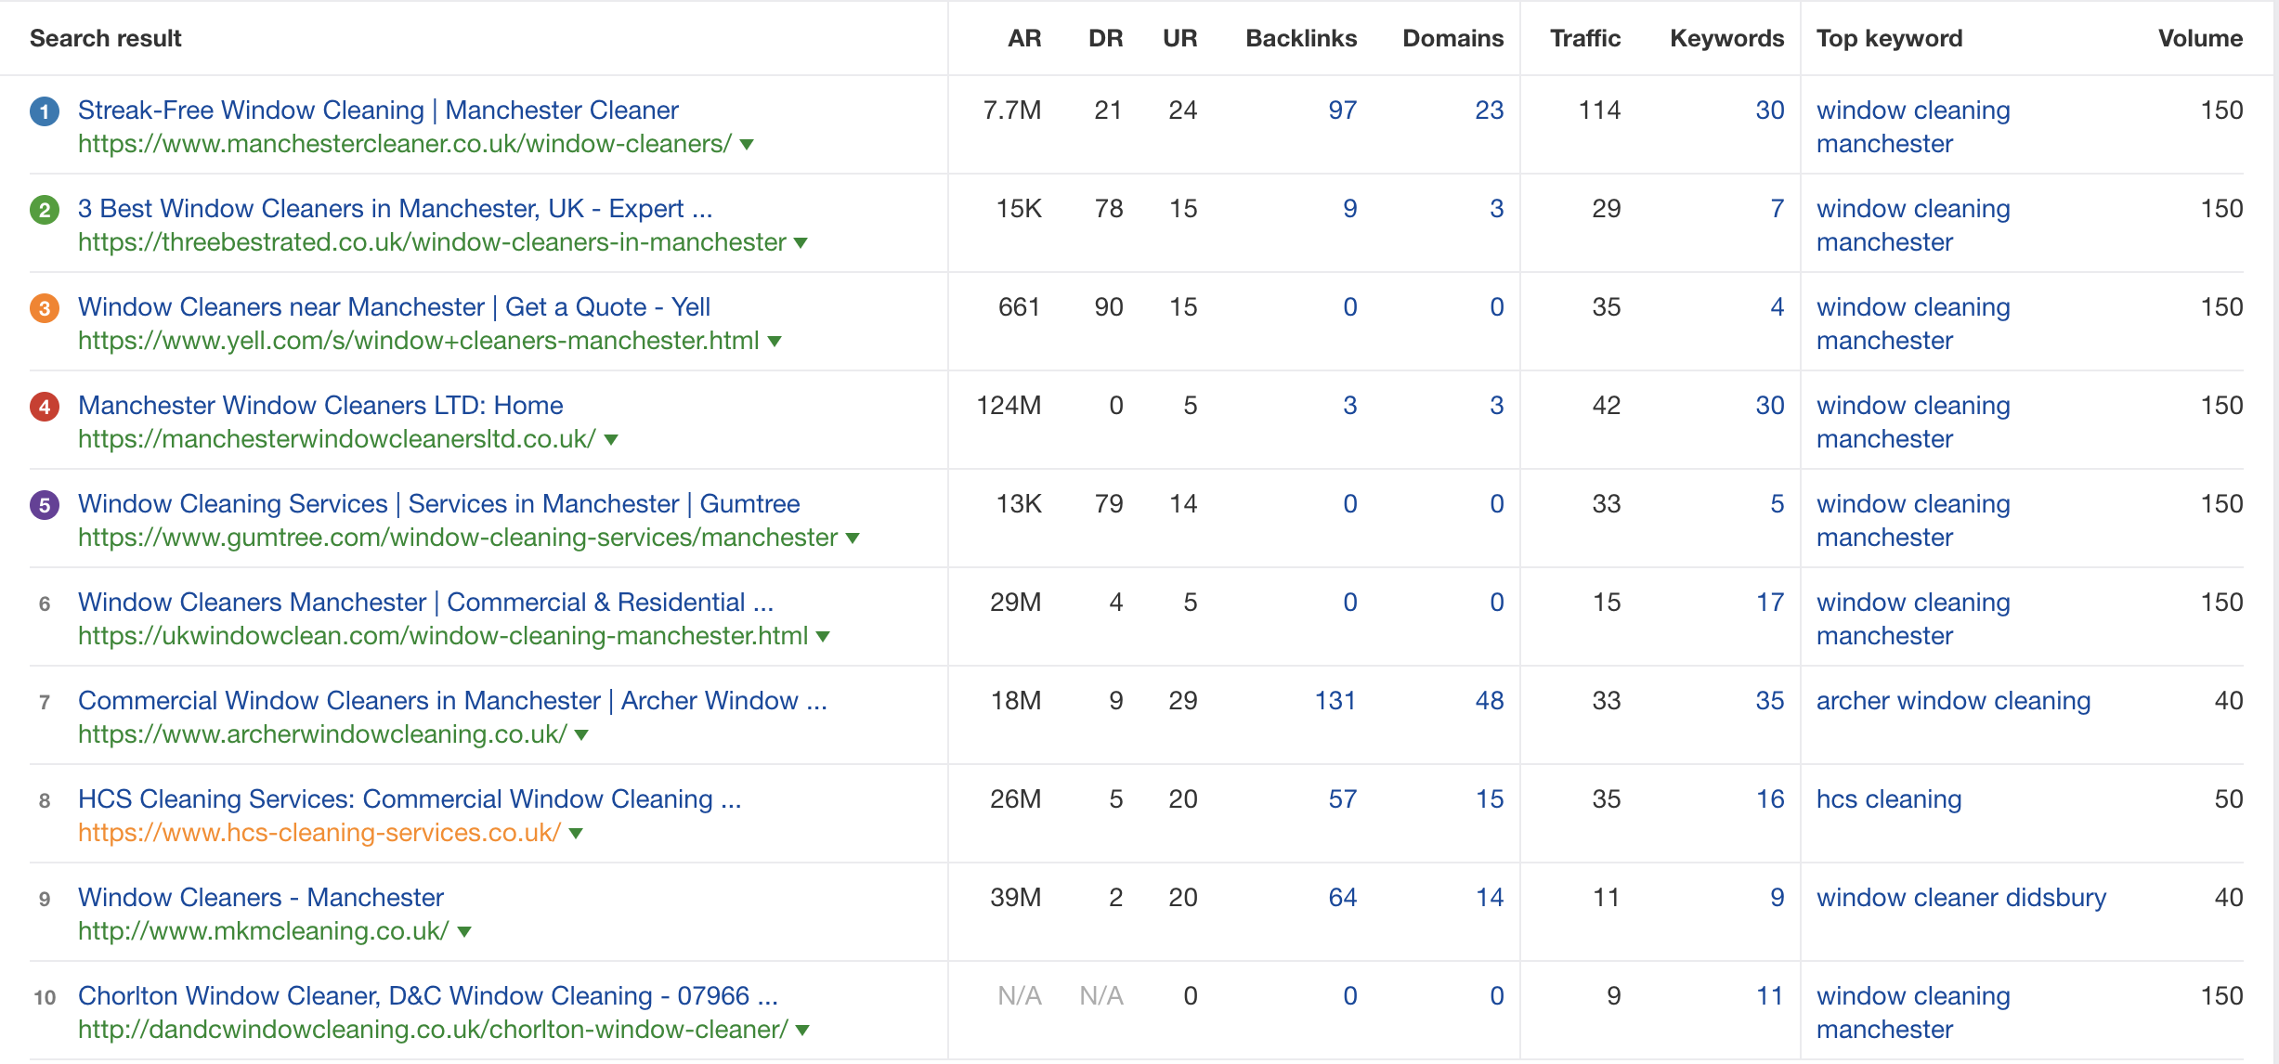Open 14 domains for mkmcleaning row
This screenshot has width=2279, height=1064.
1489,897
